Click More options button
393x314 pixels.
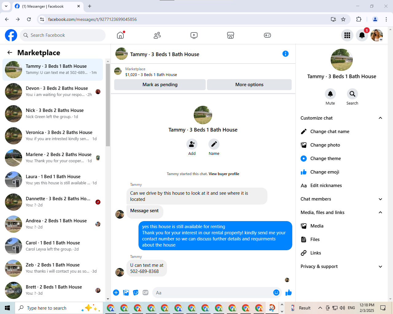[x=249, y=85]
